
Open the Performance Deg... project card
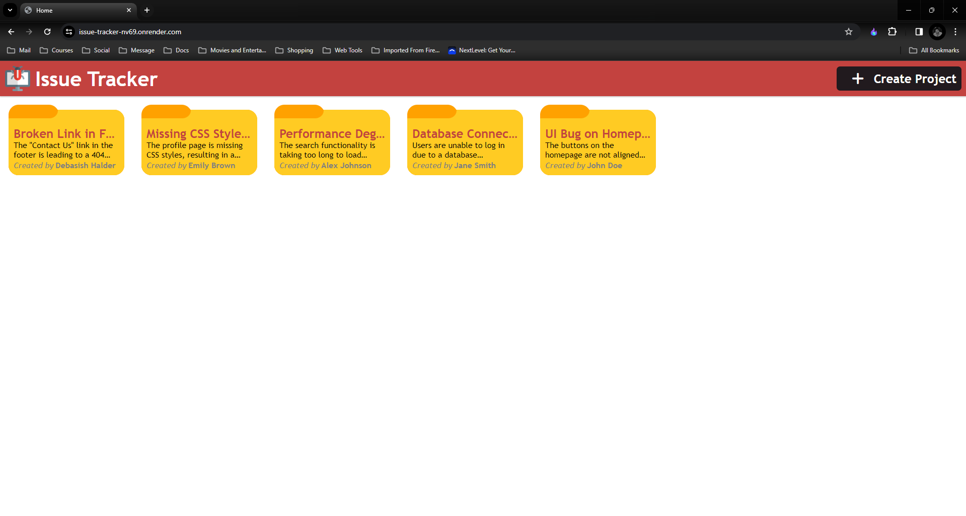tap(332, 140)
